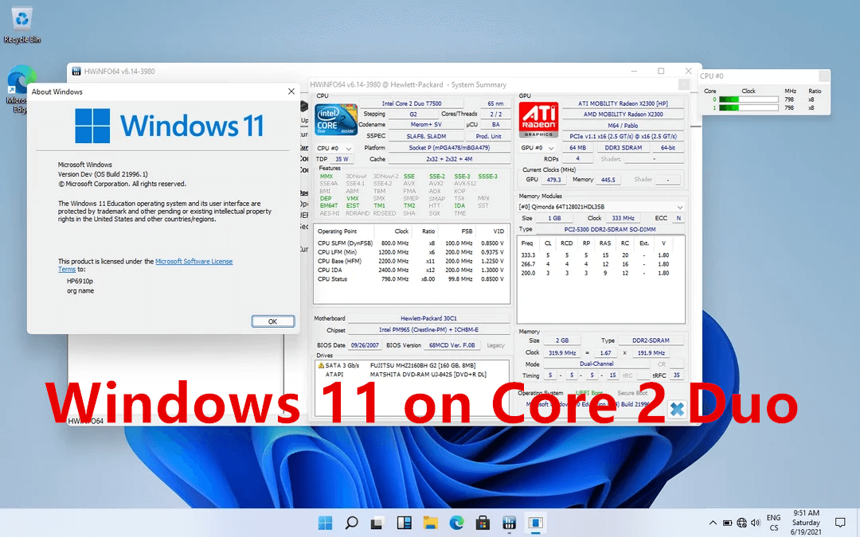Click the ATI Radeon Graphics logo
The height and width of the screenshot is (537, 860).
538,119
